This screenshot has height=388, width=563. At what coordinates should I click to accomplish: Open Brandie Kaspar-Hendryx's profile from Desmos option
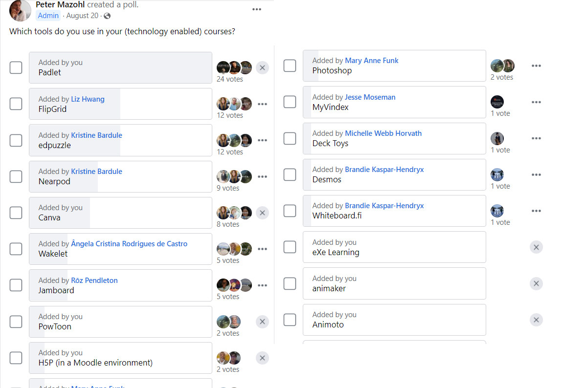384,170
